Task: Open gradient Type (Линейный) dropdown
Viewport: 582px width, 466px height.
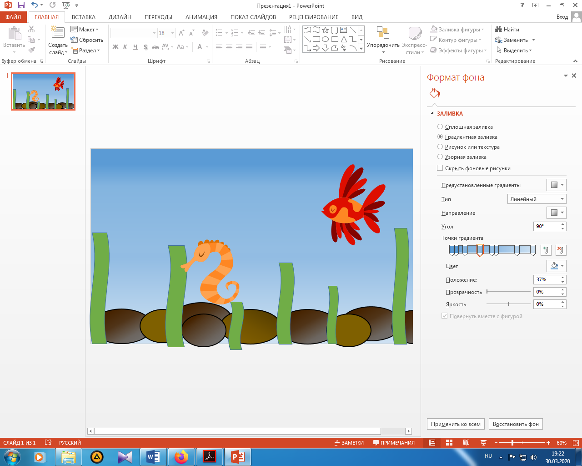Action: [537, 199]
